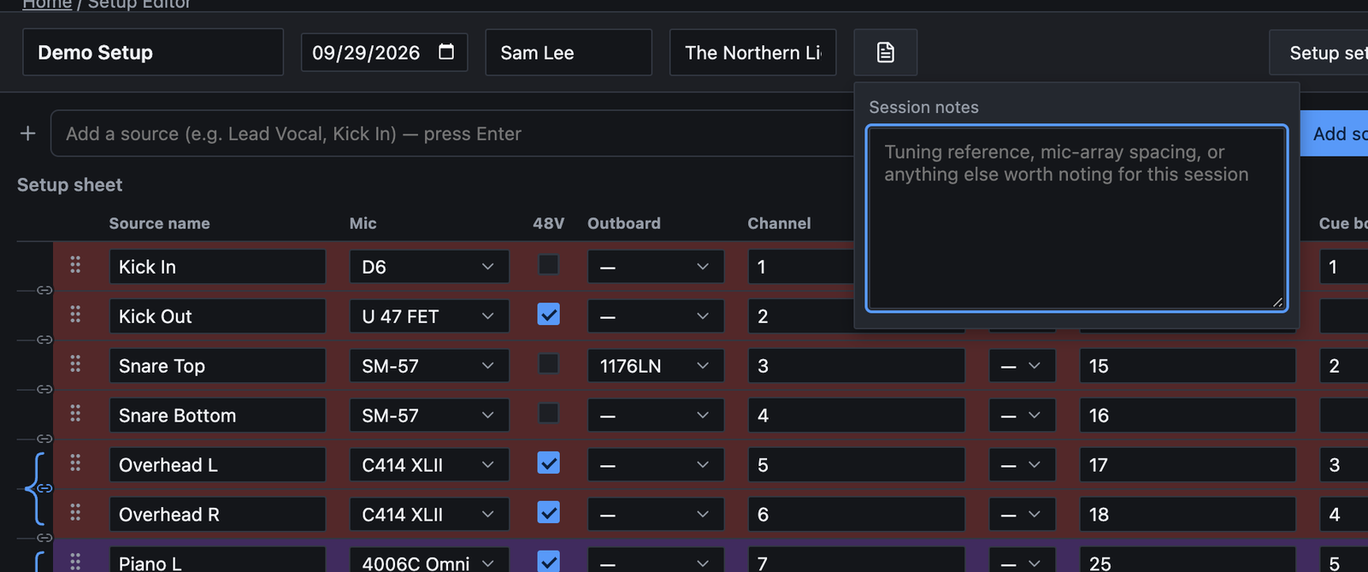Edit the Overhead R source name
The width and height of the screenshot is (1368, 572).
pos(217,515)
